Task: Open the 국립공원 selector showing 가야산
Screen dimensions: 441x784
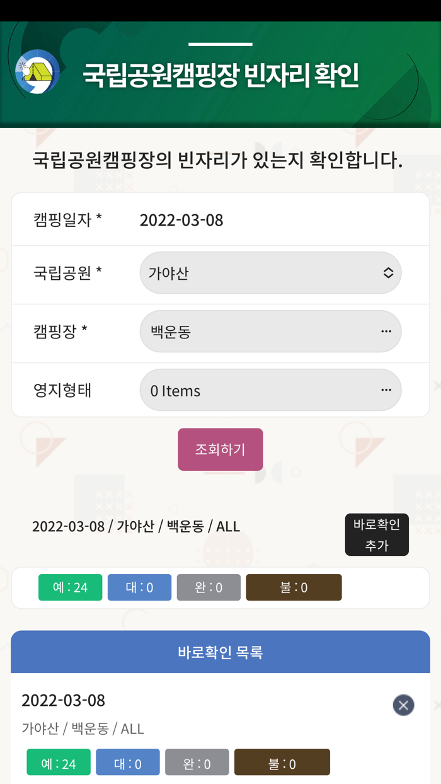Action: click(270, 272)
